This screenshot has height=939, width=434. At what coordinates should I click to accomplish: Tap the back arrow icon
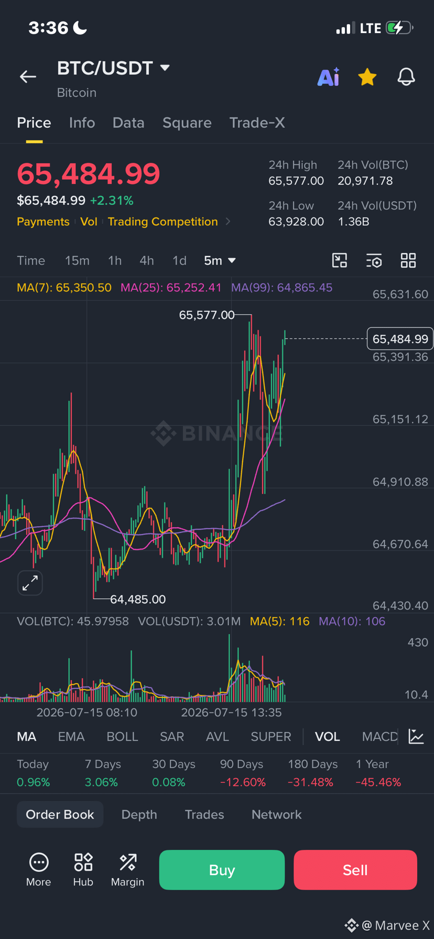click(x=28, y=77)
